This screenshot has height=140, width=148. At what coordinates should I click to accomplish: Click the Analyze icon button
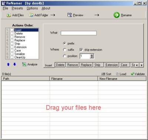tap(24, 64)
